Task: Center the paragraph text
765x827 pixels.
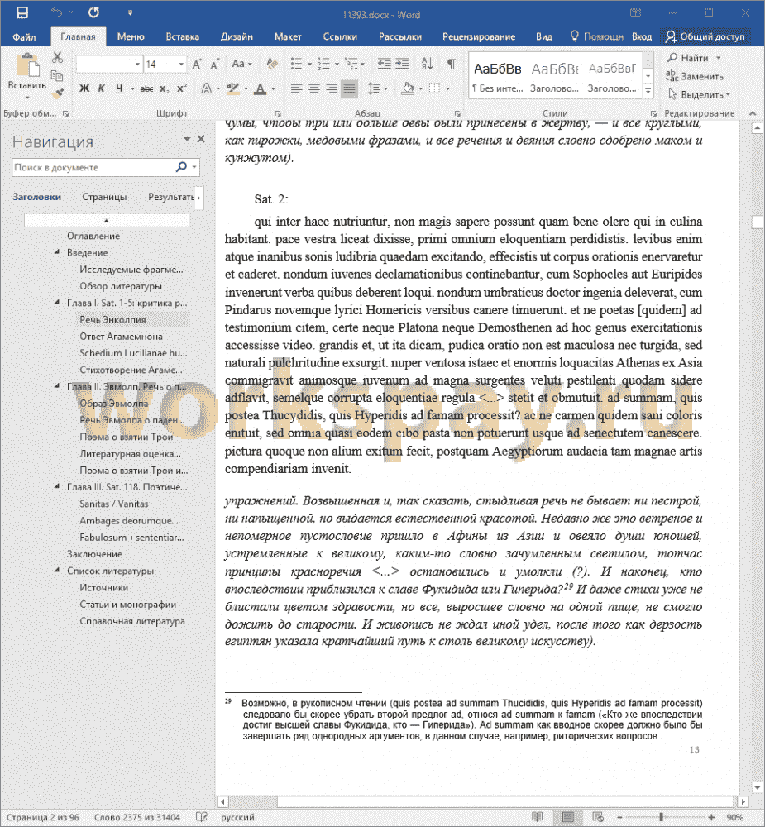Action: tap(314, 88)
